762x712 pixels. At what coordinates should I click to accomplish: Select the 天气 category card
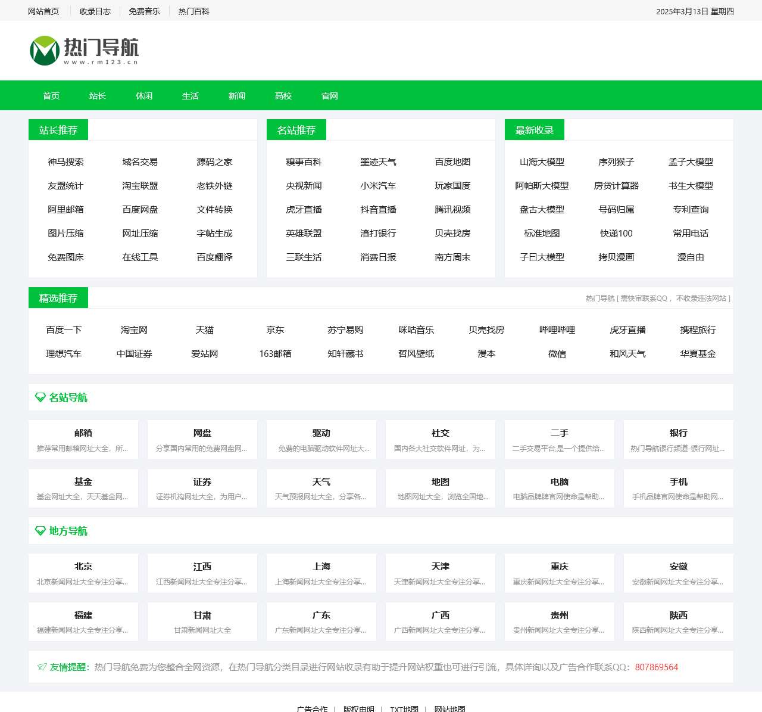pos(321,488)
